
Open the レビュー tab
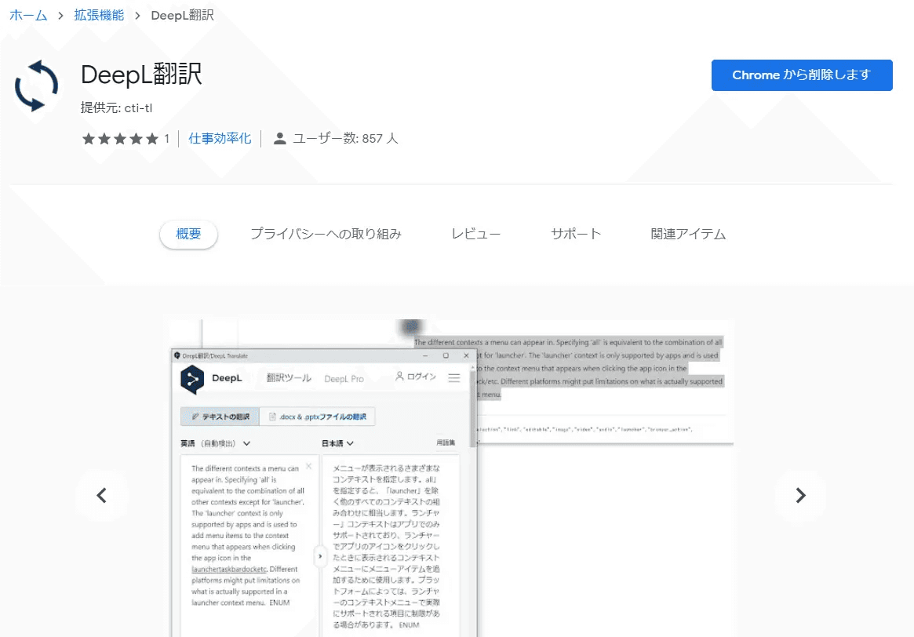click(475, 235)
